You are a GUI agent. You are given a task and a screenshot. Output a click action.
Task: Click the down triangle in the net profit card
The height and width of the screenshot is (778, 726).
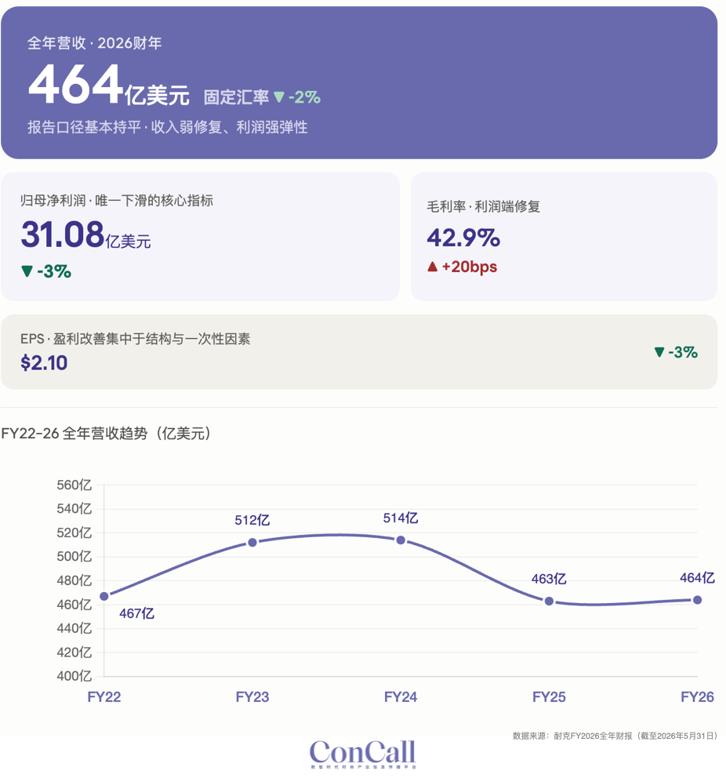coord(27,271)
